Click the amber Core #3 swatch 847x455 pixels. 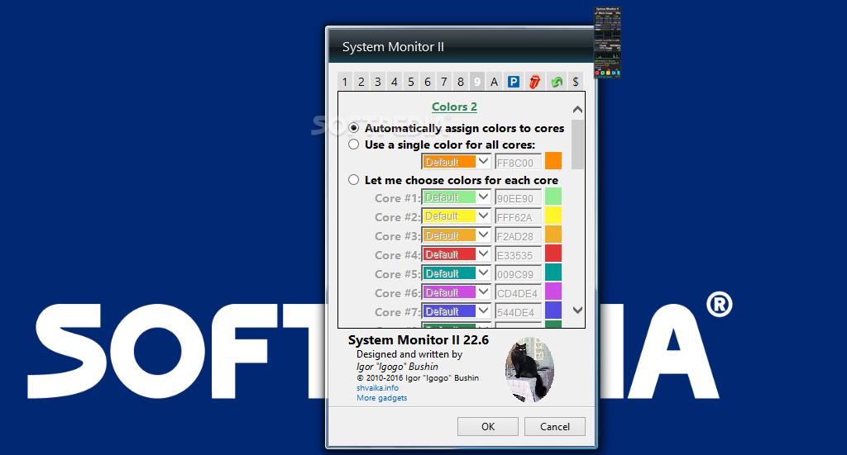553,235
